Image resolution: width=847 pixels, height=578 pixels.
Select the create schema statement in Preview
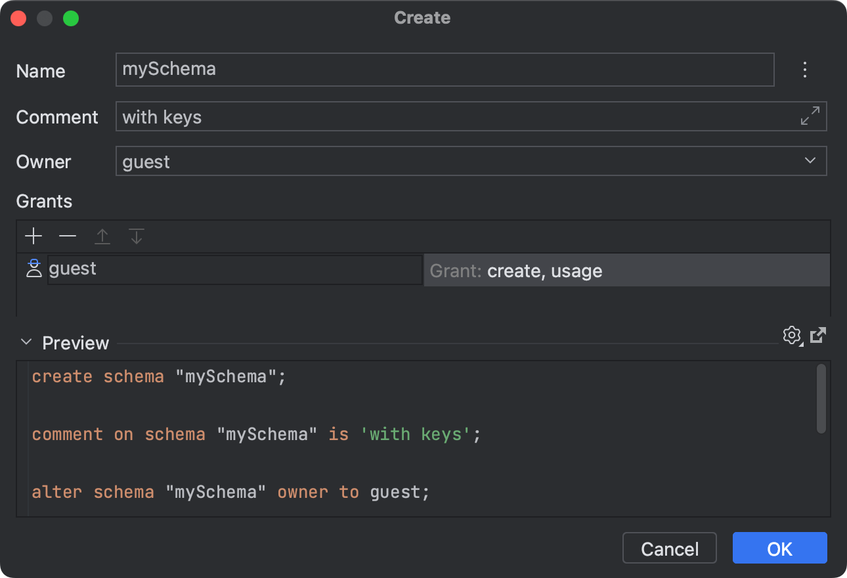[158, 376]
